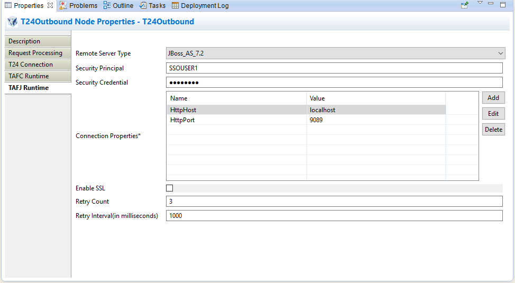Click the Edit button for connection properties
This screenshot has width=515, height=283.
493,114
